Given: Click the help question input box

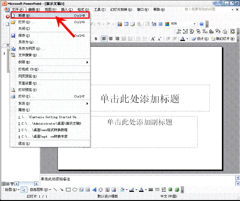Looking at the screenshot, I should tap(207, 9).
